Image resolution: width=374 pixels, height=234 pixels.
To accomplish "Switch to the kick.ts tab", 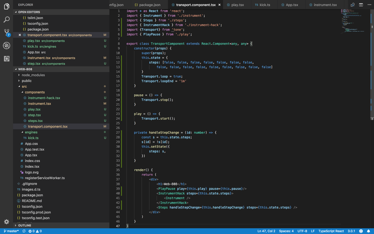I will click(x=265, y=5).
